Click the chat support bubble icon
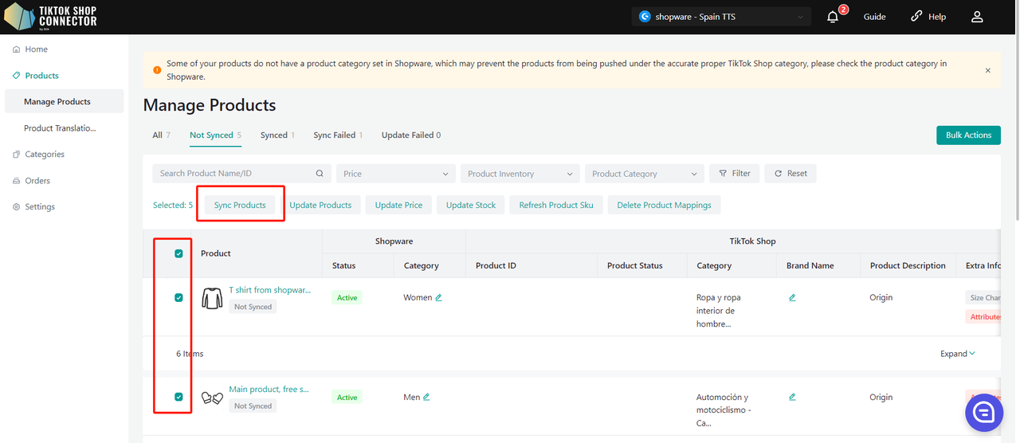This screenshot has height=443, width=1020. 983,413
